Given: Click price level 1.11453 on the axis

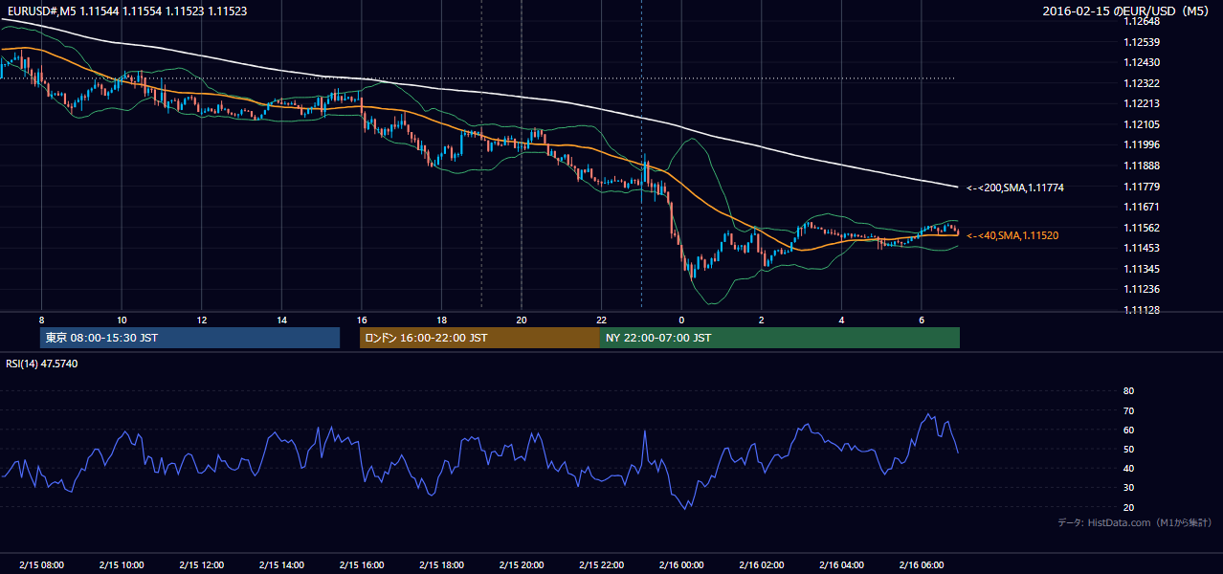Looking at the screenshot, I should (1143, 248).
